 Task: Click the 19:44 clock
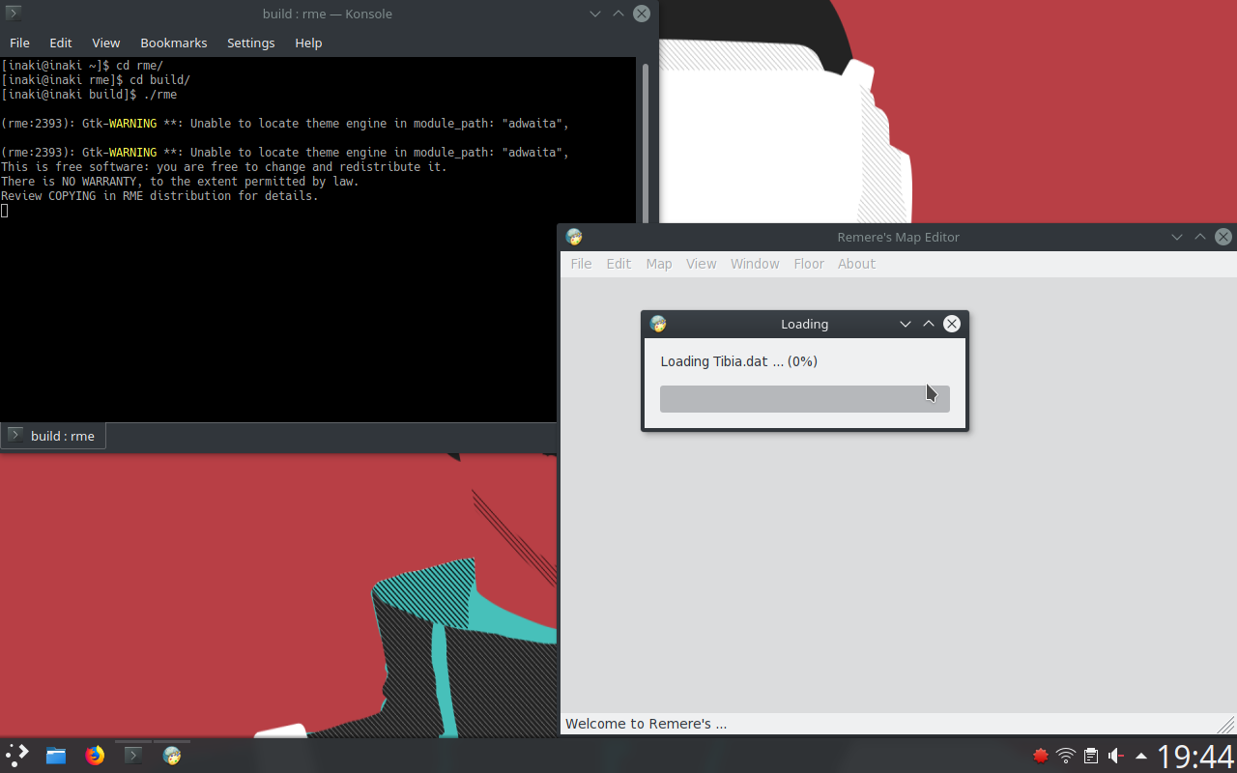(1195, 756)
